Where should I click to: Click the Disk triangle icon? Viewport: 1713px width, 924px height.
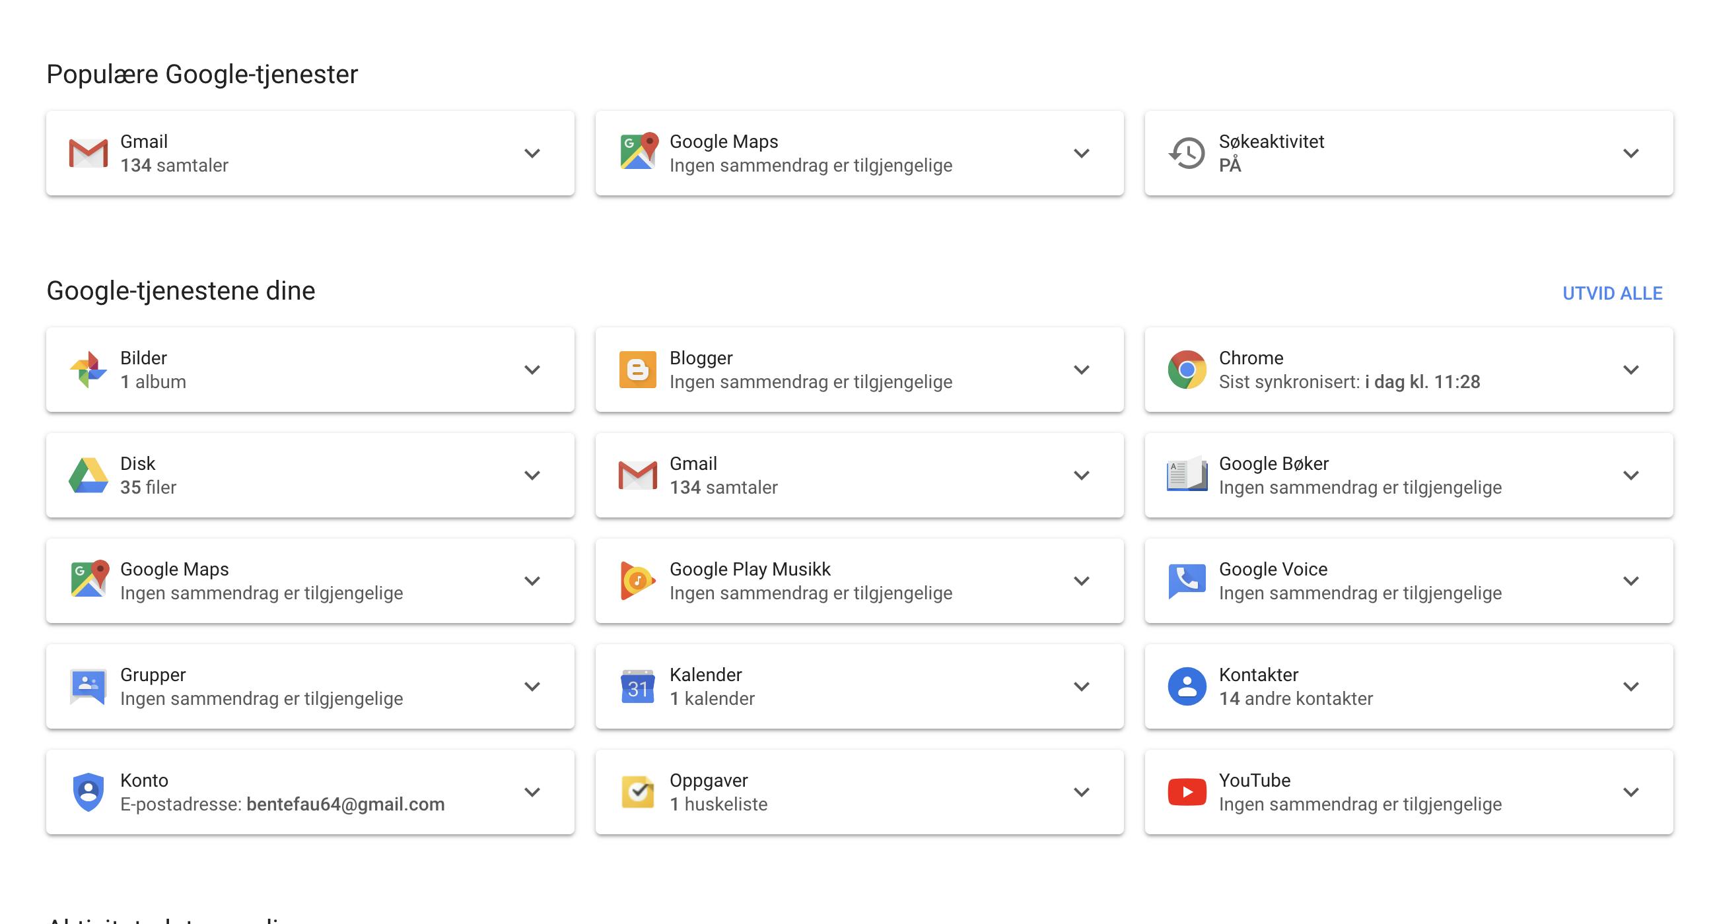88,475
